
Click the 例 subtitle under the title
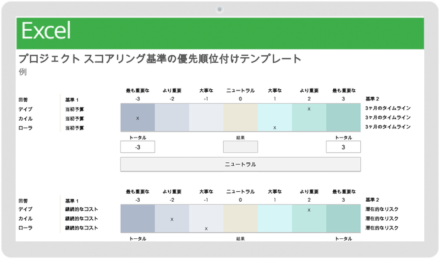point(24,72)
